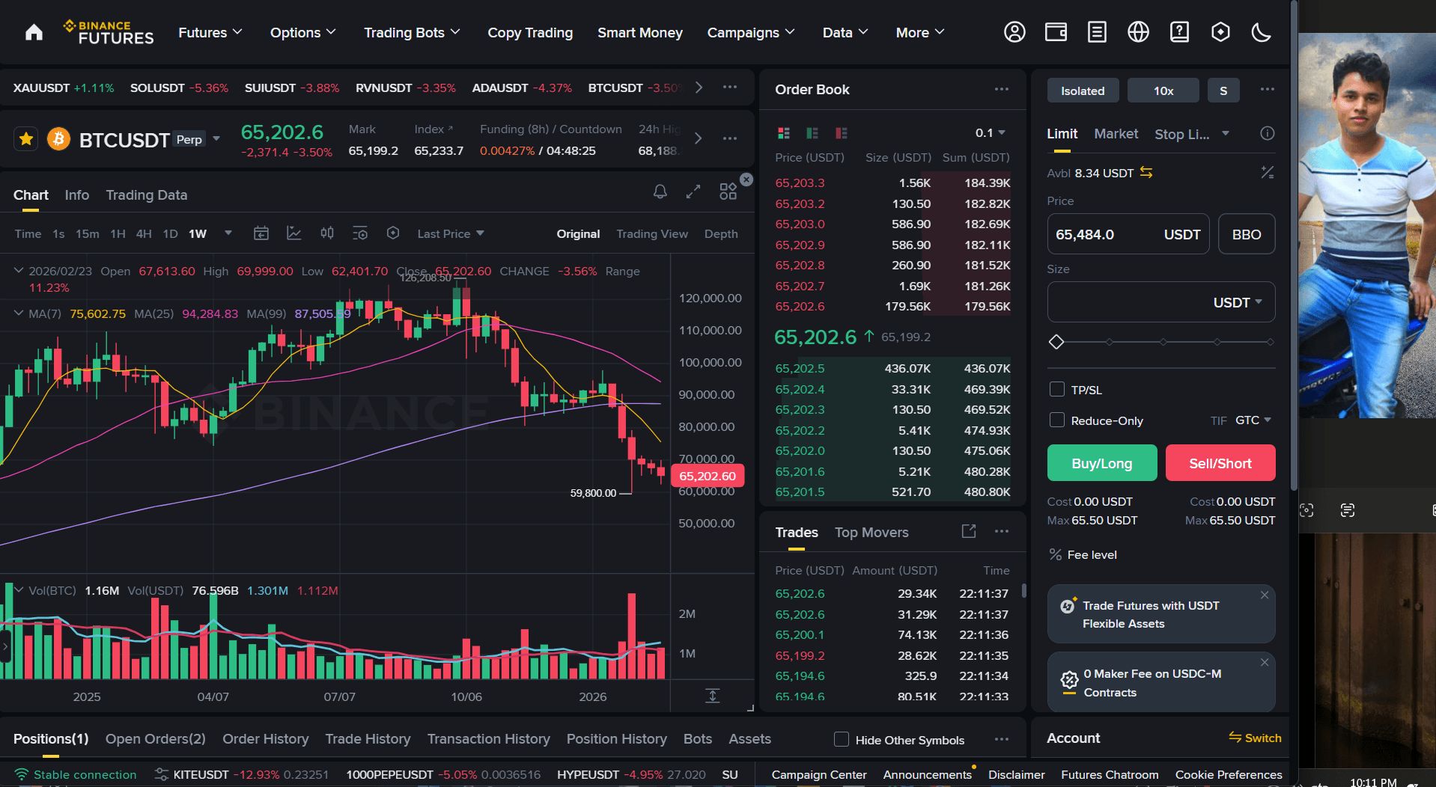Open the TIF GTC dropdown
This screenshot has height=787, width=1436.
tap(1251, 420)
